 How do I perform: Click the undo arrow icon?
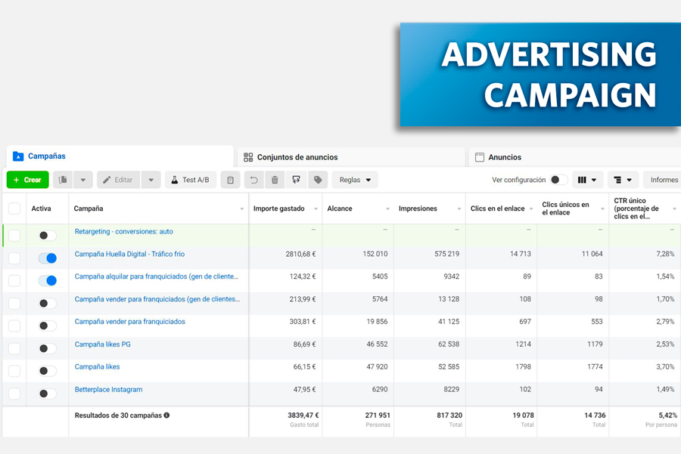click(x=254, y=180)
